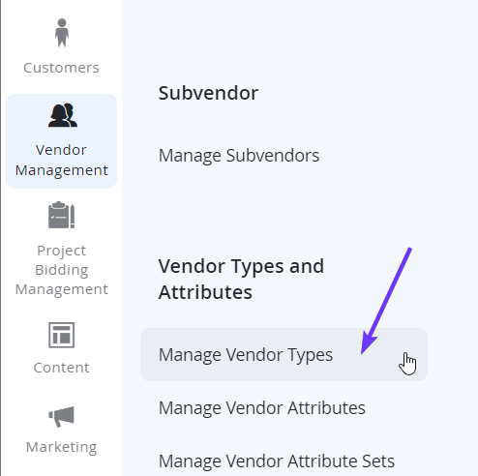Viewport: 478px width, 476px height.
Task: Open the Marketing section label
Action: coord(61,447)
